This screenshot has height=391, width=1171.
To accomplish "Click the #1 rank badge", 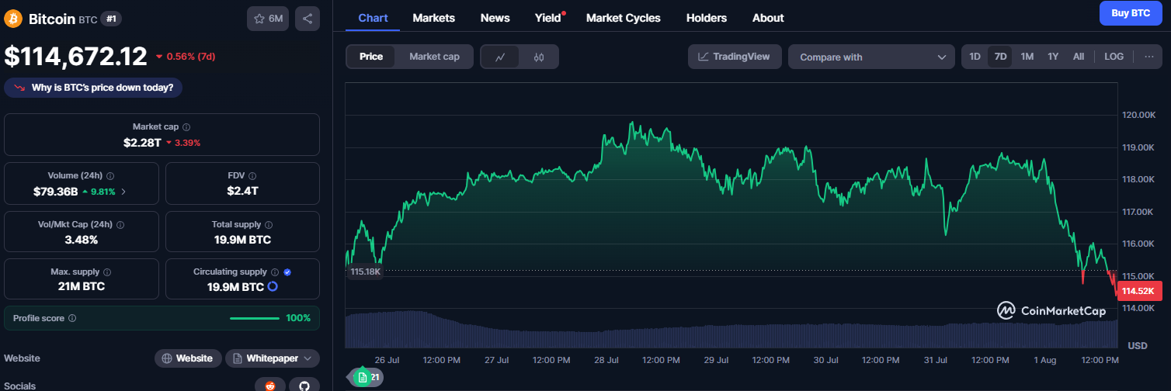I will click(x=111, y=19).
